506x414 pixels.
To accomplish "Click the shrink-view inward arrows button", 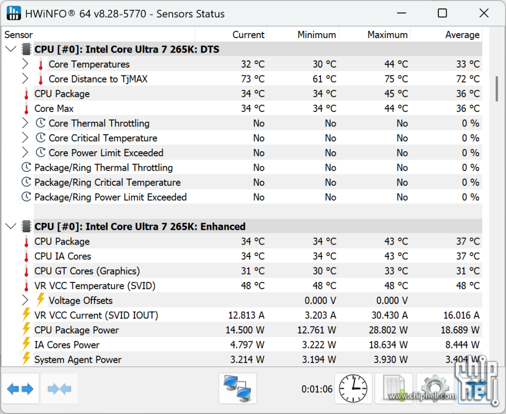I will pos(59,389).
